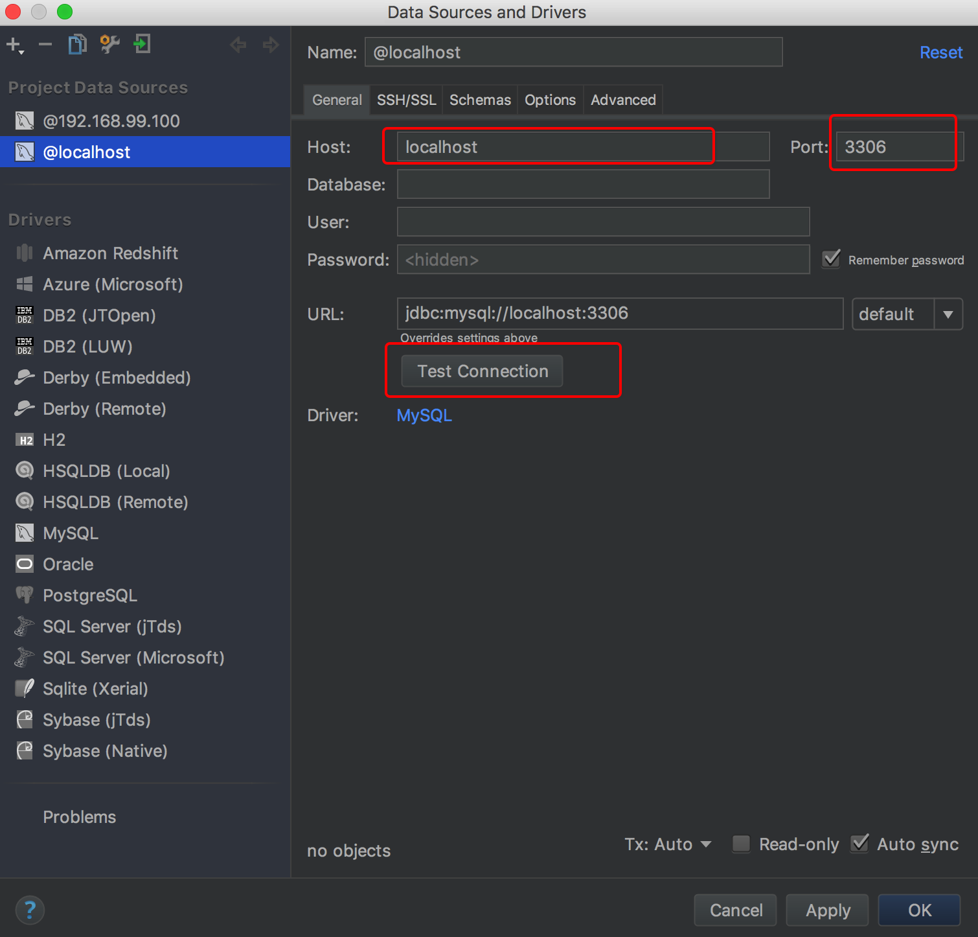Toggle the Remember password checkbox
This screenshot has width=978, height=937.
click(832, 259)
